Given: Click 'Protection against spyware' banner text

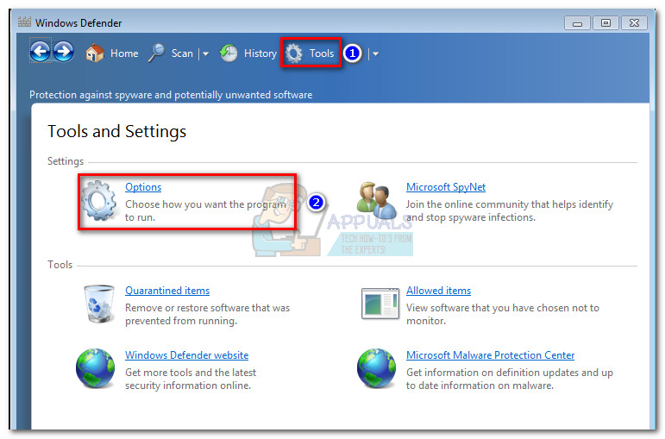Looking at the screenshot, I should 171,95.
